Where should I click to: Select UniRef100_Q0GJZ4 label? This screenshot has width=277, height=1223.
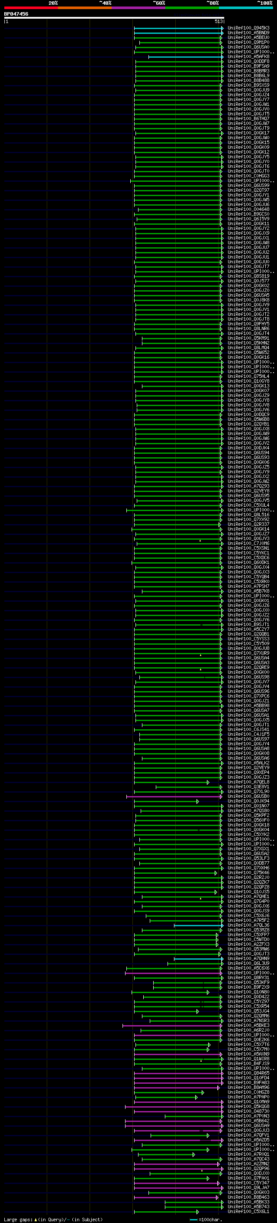(x=248, y=95)
